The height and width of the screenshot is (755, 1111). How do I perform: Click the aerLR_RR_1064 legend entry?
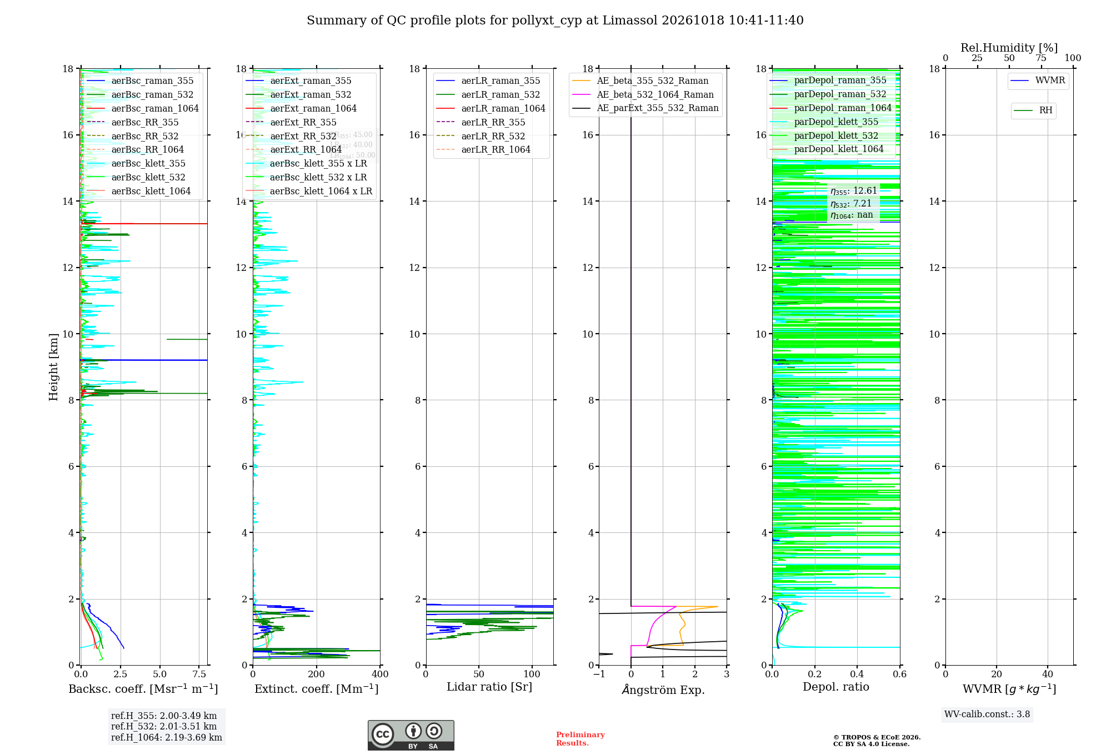coord(483,150)
